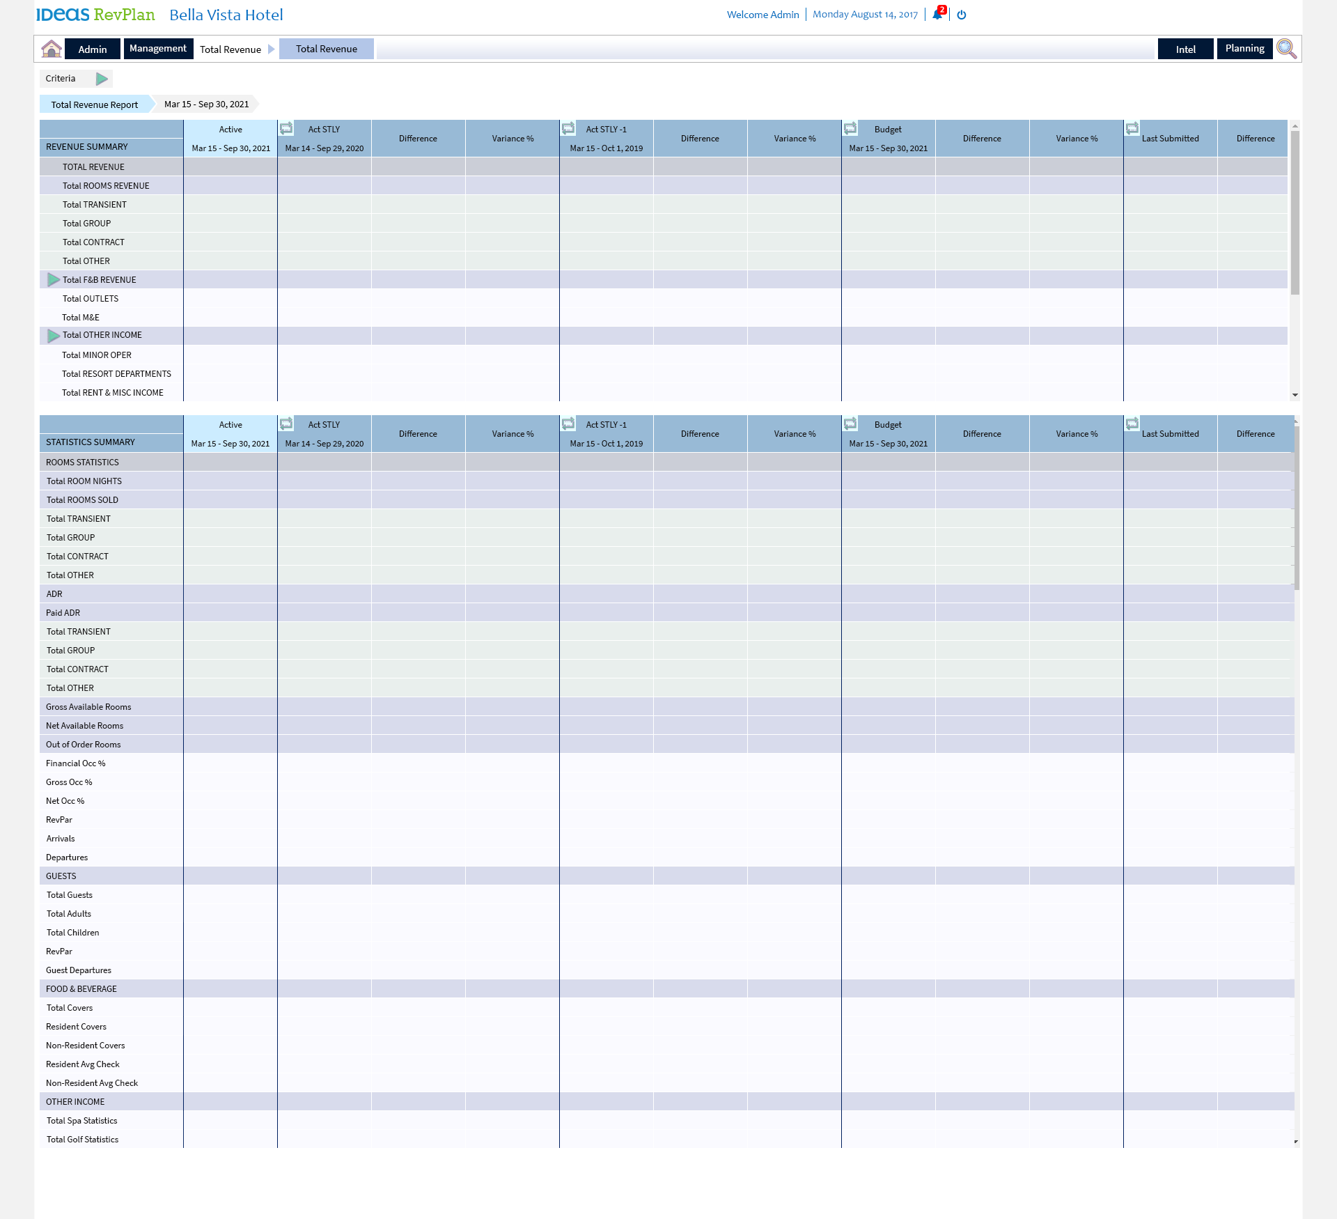This screenshot has width=1337, height=1219.
Task: Open the notifications bell icon
Action: click(937, 15)
